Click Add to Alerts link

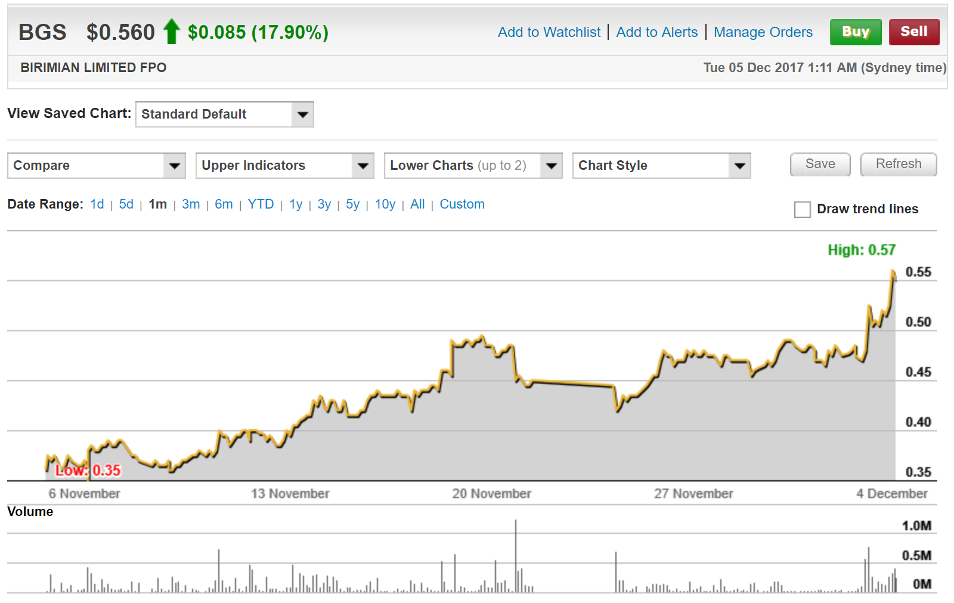pos(656,32)
